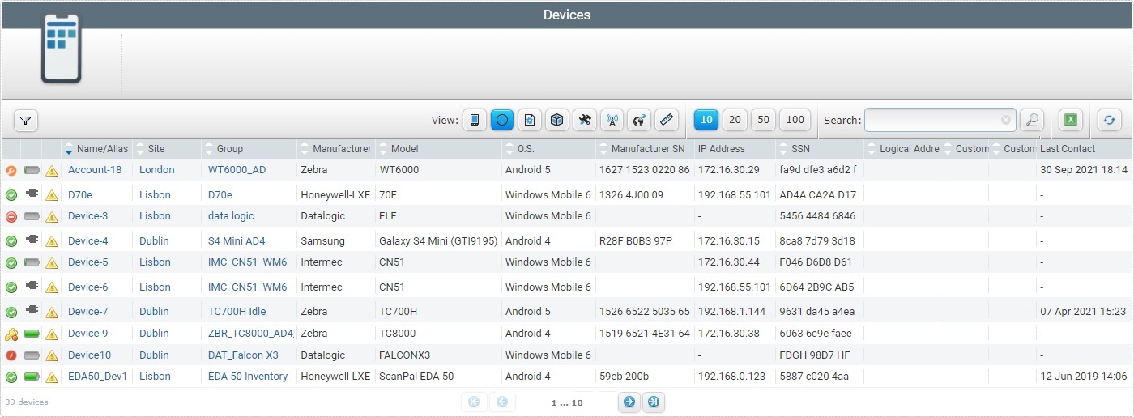The height and width of the screenshot is (417, 1134).
Task: Open the London site link
Action: coord(157,170)
